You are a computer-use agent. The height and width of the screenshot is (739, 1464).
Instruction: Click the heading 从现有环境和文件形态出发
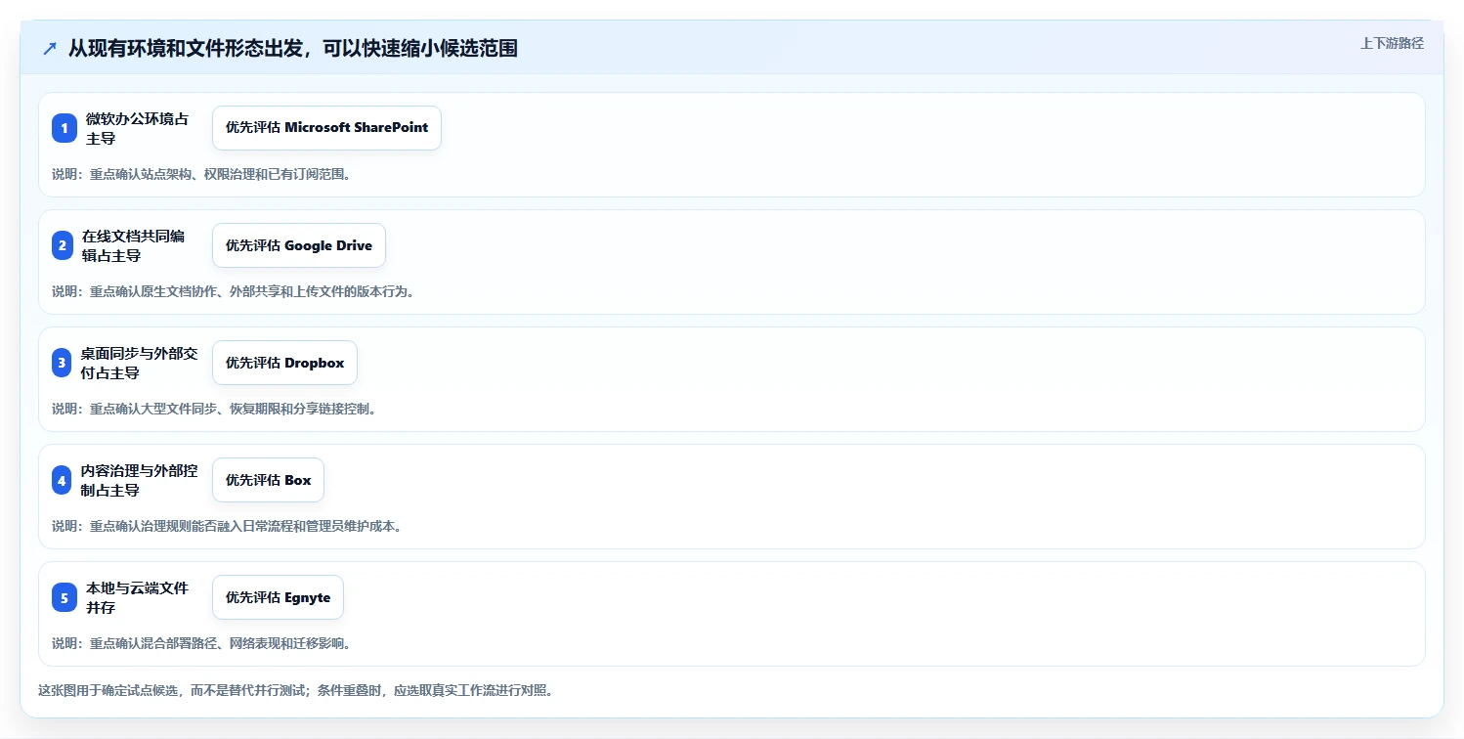293,48
